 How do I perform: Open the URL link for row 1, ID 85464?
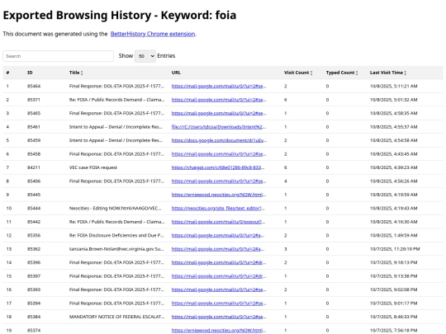coord(219,86)
